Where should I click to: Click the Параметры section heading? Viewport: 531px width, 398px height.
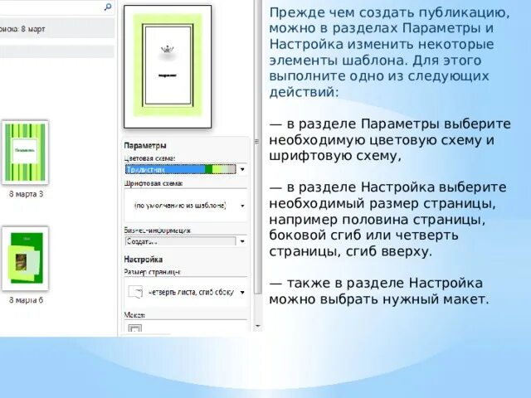tap(145, 146)
